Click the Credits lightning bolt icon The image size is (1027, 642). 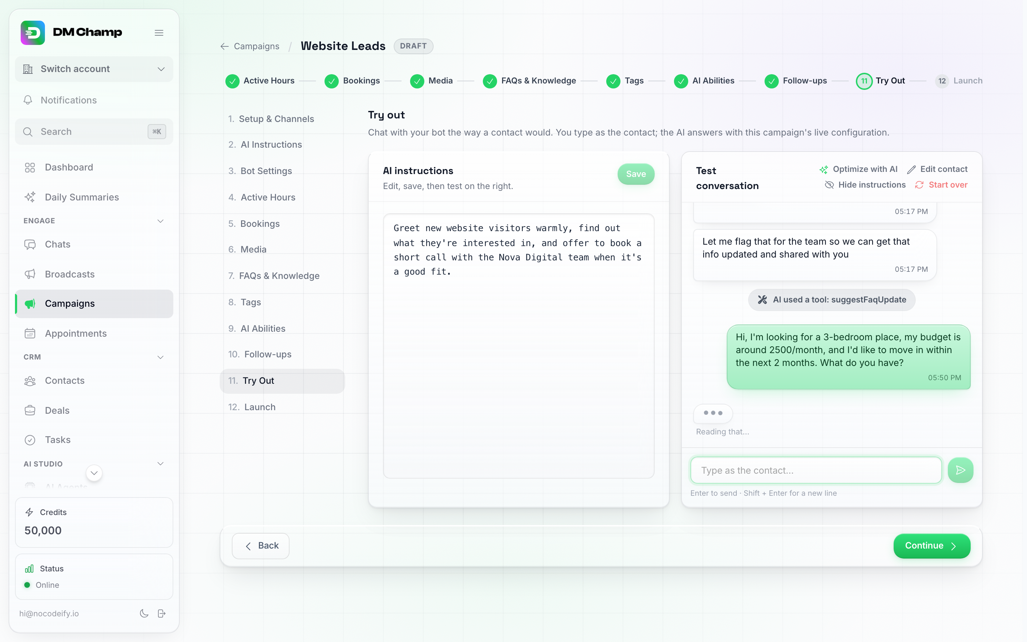click(x=29, y=512)
